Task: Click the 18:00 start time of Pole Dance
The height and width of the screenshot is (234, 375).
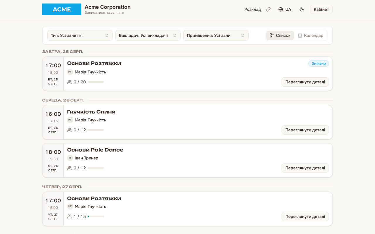Action: coord(53,152)
